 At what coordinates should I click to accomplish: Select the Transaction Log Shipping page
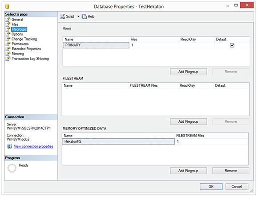30,59
